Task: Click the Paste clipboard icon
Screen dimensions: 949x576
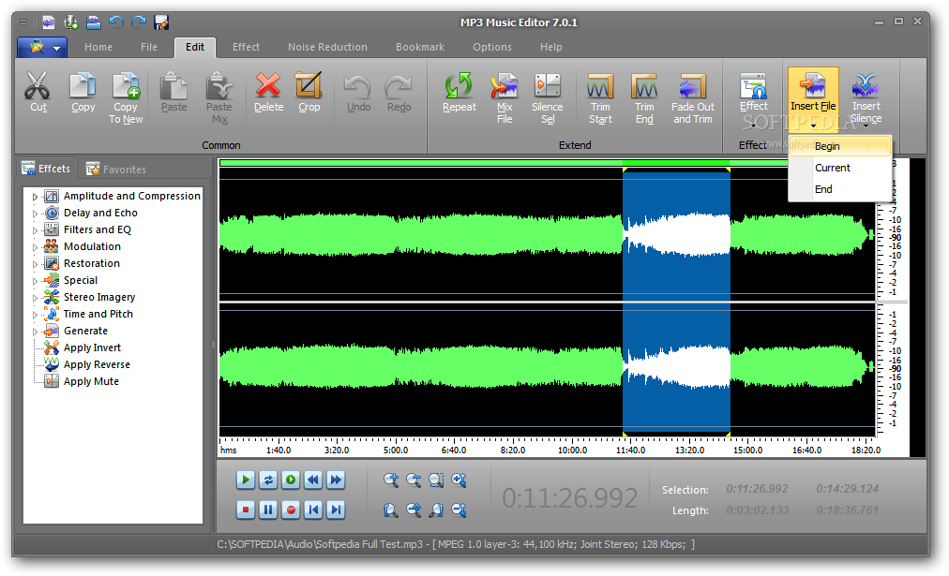Action: 173,84
